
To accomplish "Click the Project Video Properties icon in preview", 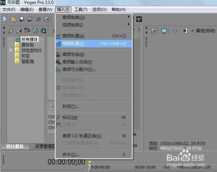I will tap(153, 31).
